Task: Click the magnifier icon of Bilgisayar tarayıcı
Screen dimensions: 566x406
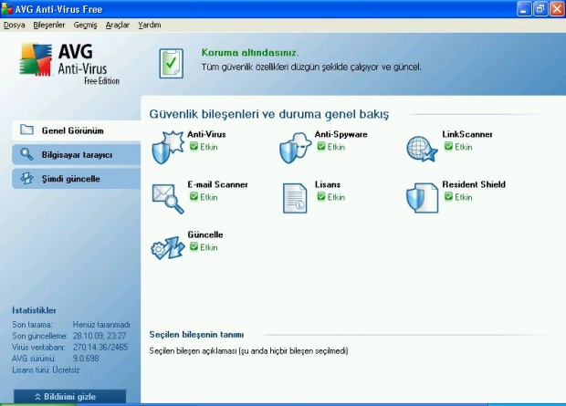Action: [x=26, y=154]
